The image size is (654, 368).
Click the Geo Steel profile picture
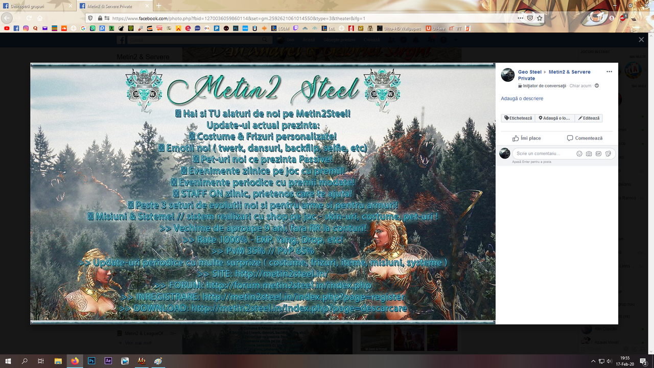507,75
